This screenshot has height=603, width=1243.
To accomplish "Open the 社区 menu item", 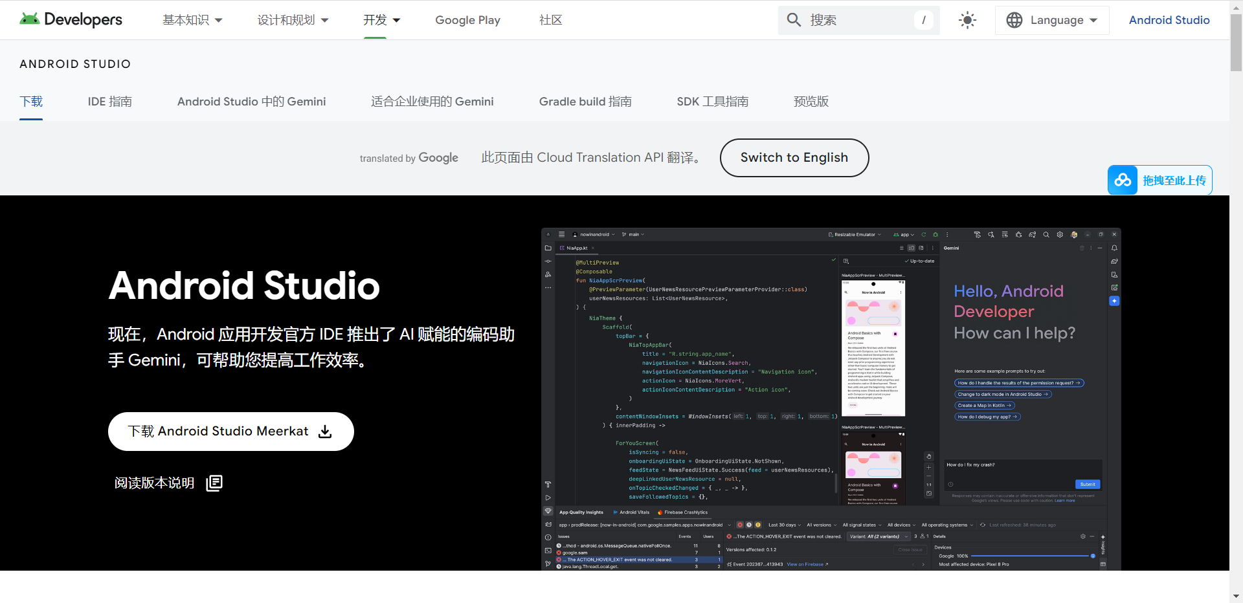I will tap(550, 19).
